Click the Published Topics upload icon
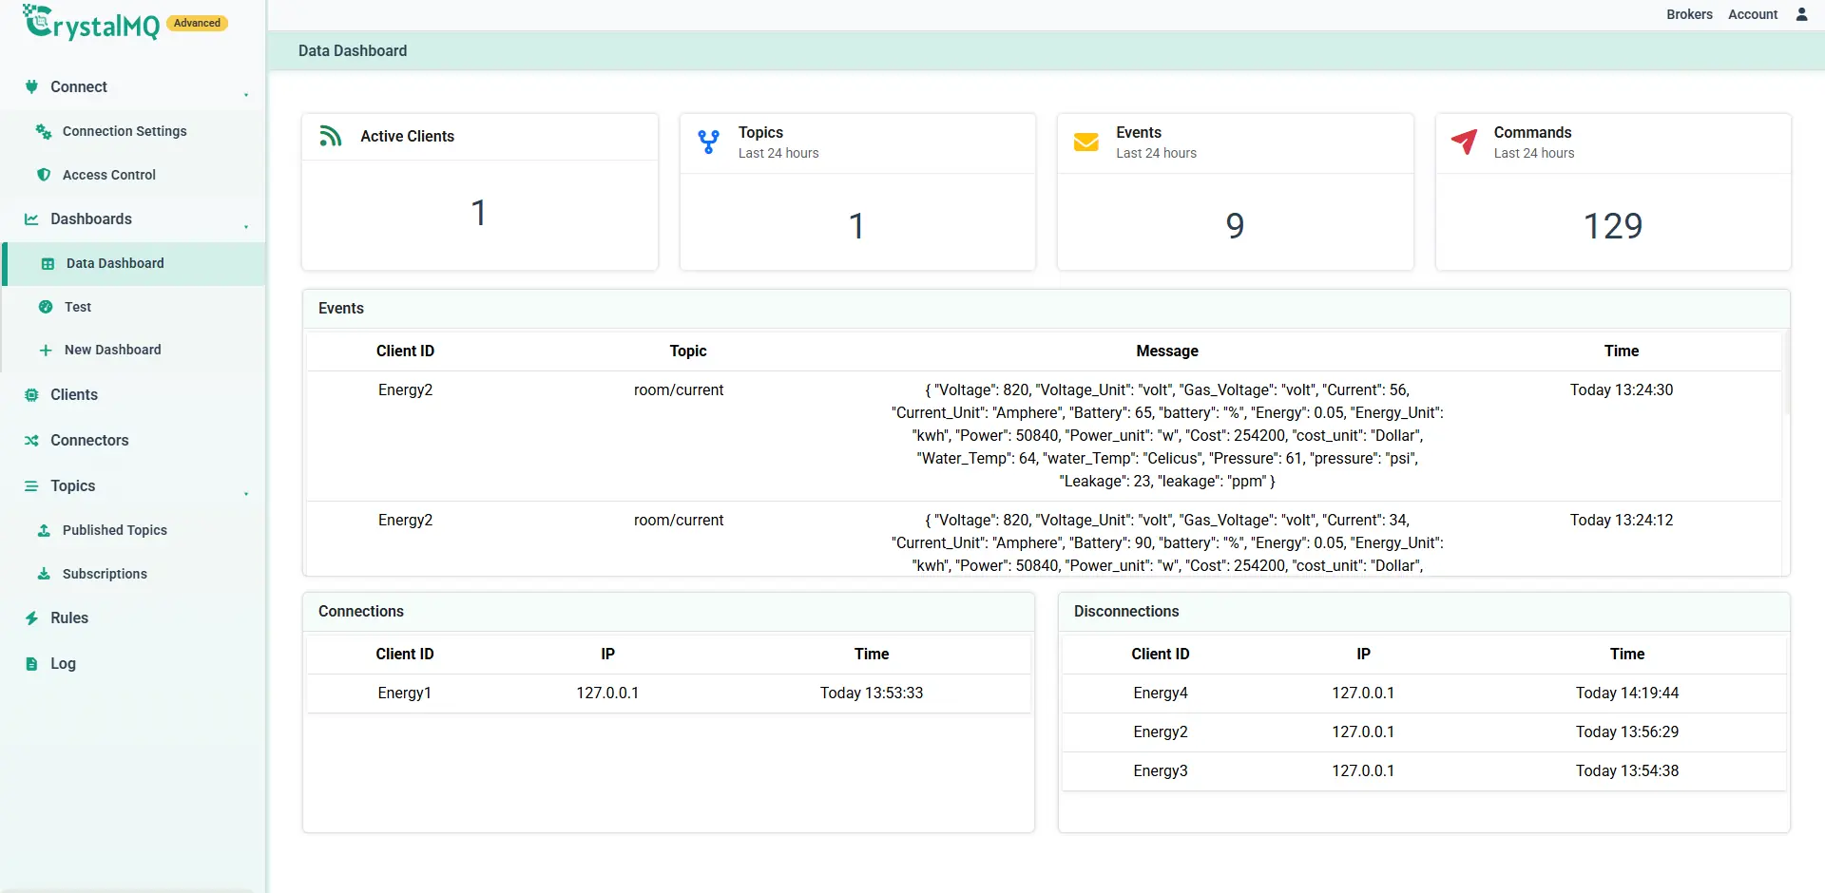 click(44, 530)
